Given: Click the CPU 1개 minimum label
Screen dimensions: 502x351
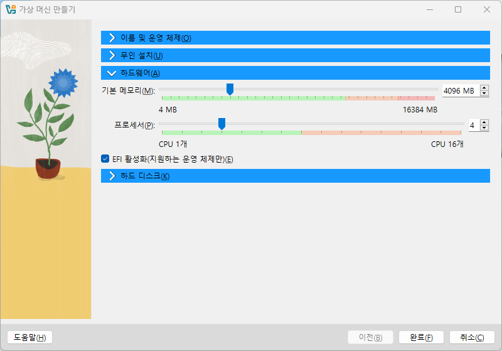Looking at the screenshot, I should click(173, 144).
